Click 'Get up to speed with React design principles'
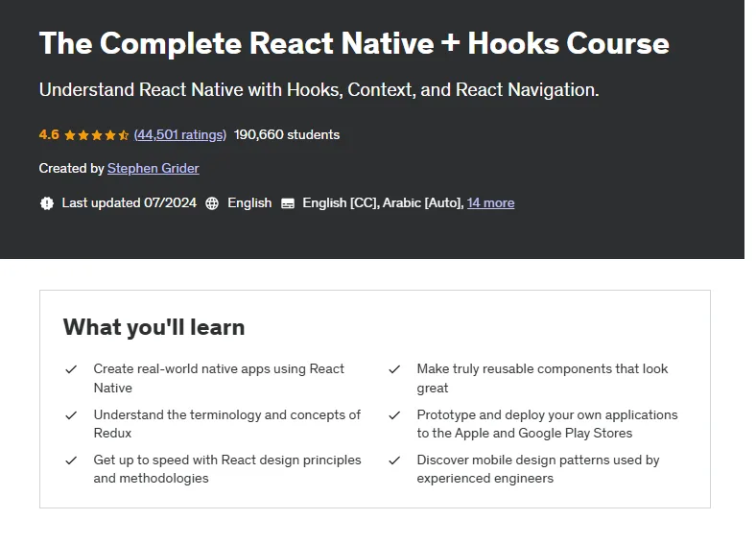Image resolution: width=756 pixels, height=543 pixels. coord(227,469)
